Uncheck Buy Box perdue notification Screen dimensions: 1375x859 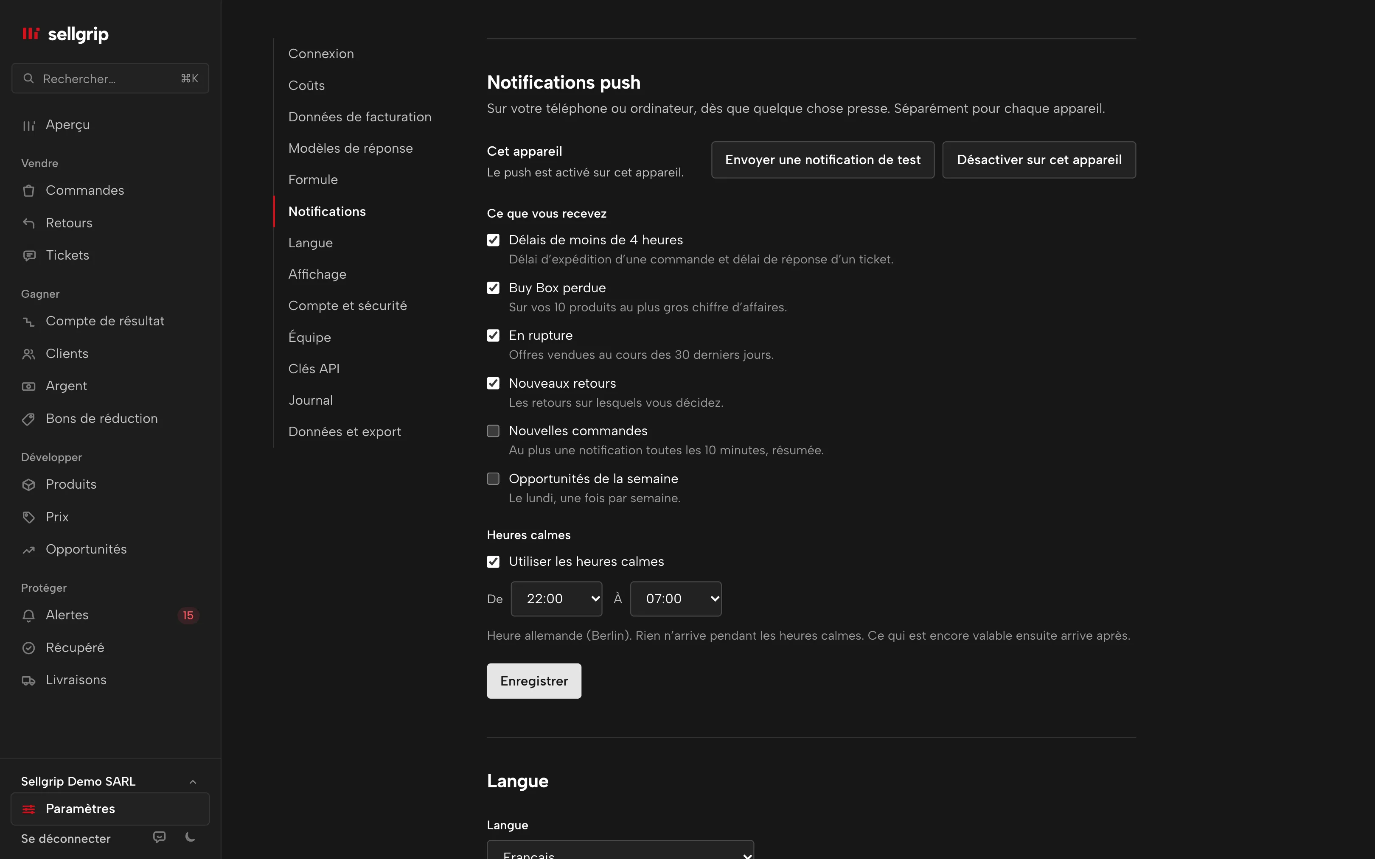[x=493, y=288]
